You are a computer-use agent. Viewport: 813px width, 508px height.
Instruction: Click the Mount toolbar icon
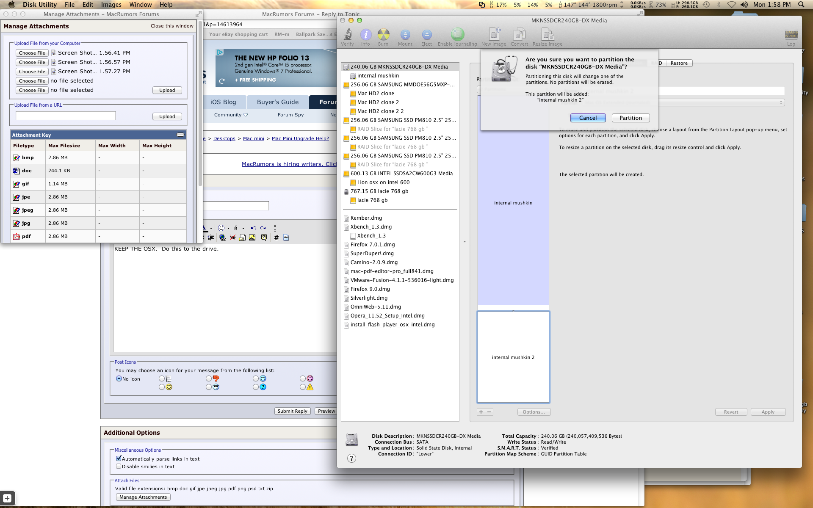point(405,35)
